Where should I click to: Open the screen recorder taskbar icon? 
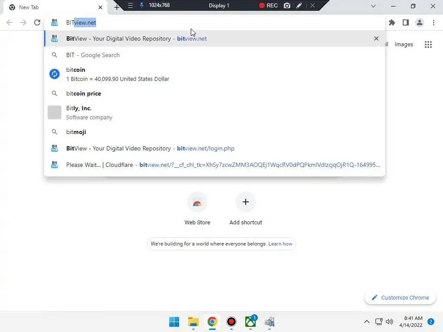pos(231,322)
